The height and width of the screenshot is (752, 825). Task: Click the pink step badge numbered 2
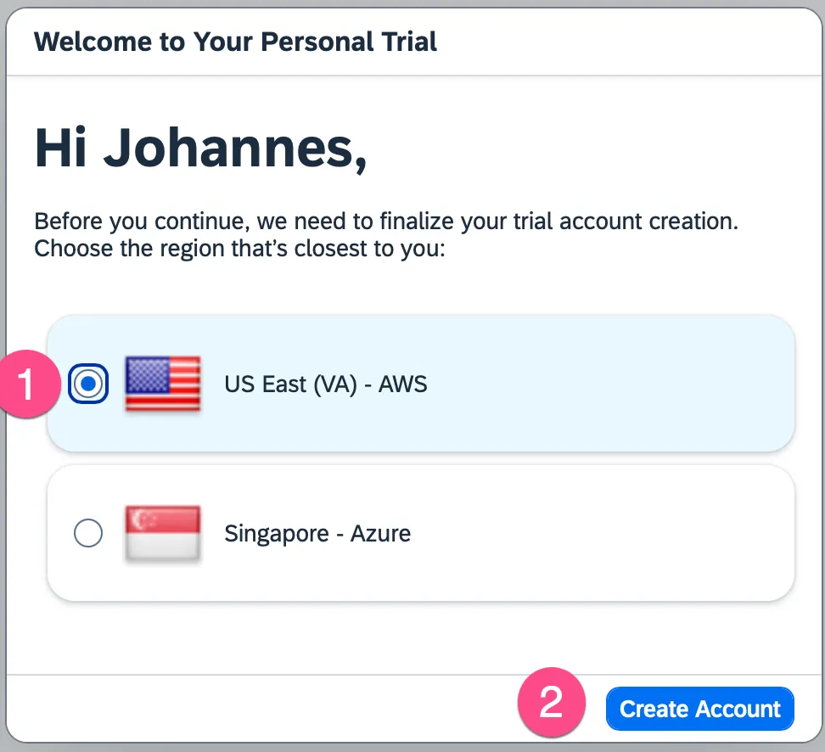(x=552, y=704)
